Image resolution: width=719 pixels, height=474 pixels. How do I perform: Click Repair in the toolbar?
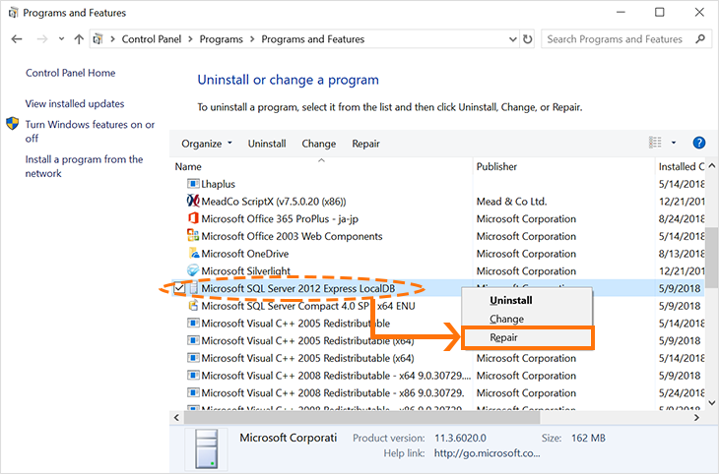coord(366,144)
